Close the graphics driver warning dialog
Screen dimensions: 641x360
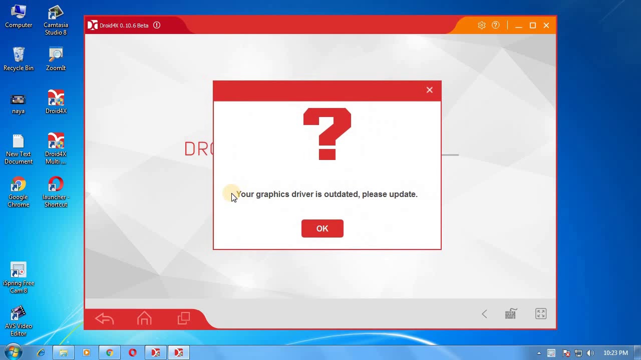pos(429,90)
